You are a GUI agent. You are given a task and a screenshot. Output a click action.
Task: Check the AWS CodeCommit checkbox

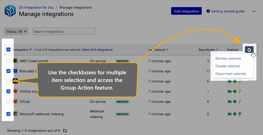click(x=8, y=61)
